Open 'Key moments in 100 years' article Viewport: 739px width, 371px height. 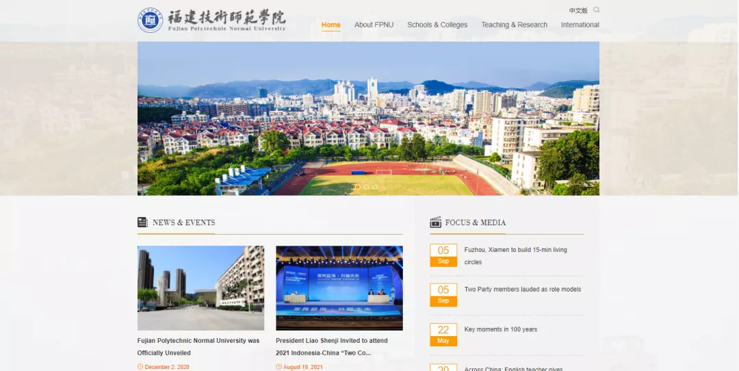501,329
